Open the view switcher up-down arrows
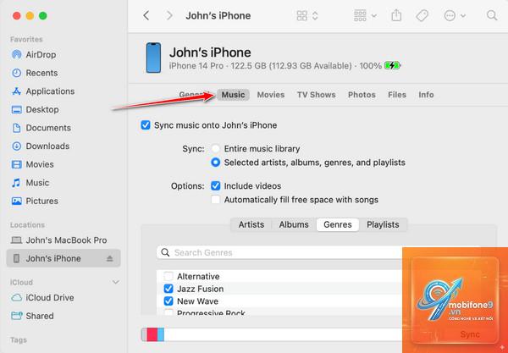The height and width of the screenshot is (353, 508). [315, 15]
